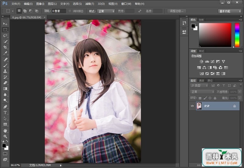Add a Channel Mixer adjustment
Screen dimensions: 244x168
pos(221,67)
